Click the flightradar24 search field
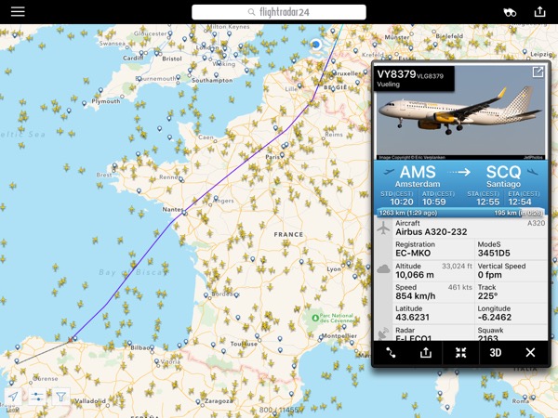This screenshot has width=558, height=418. click(x=279, y=12)
